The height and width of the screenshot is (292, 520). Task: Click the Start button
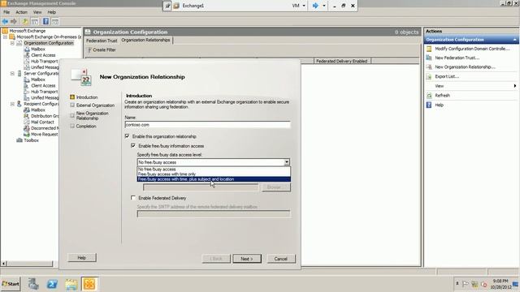click(11, 284)
